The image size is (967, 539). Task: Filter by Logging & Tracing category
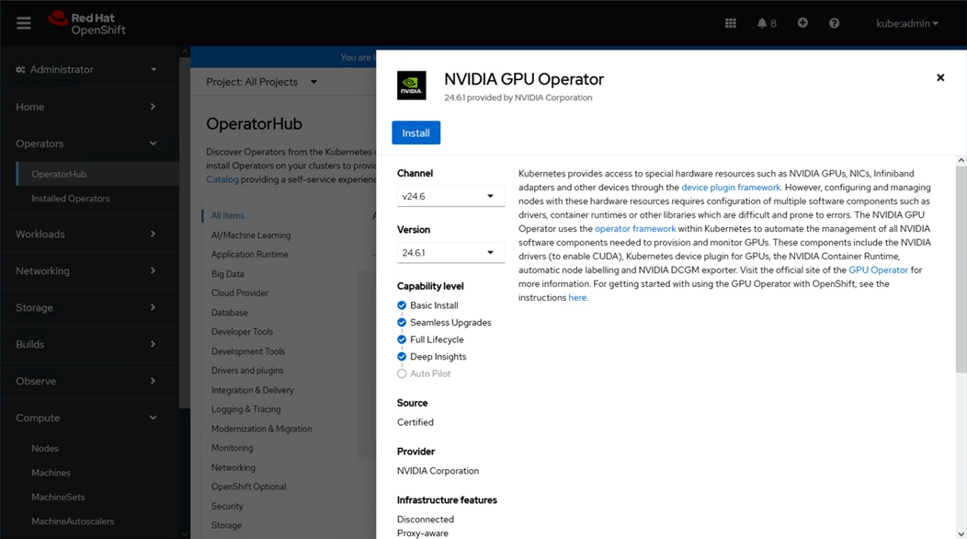coord(246,409)
